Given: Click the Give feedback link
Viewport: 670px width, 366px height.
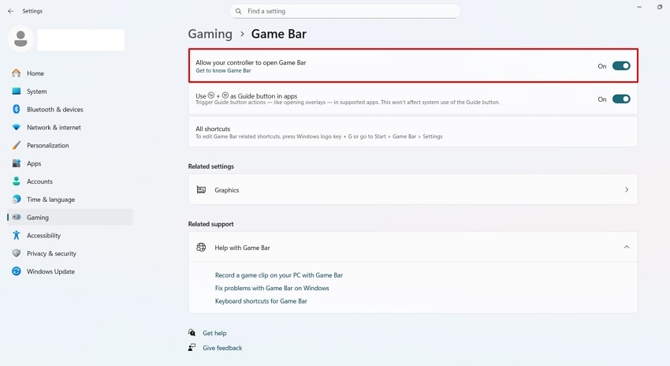Looking at the screenshot, I should coord(222,348).
